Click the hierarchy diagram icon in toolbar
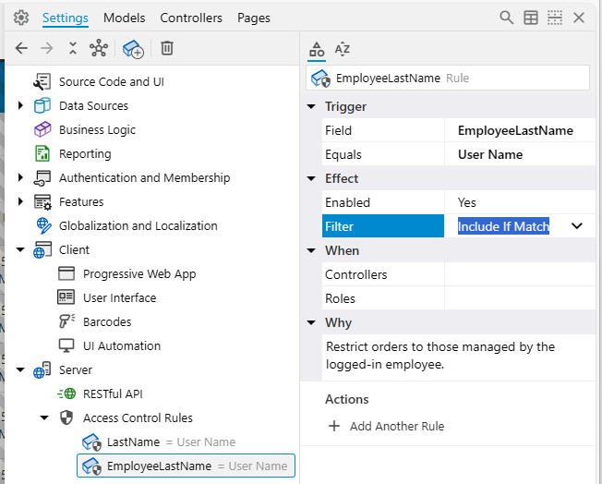This screenshot has width=602, height=484. tap(98, 48)
